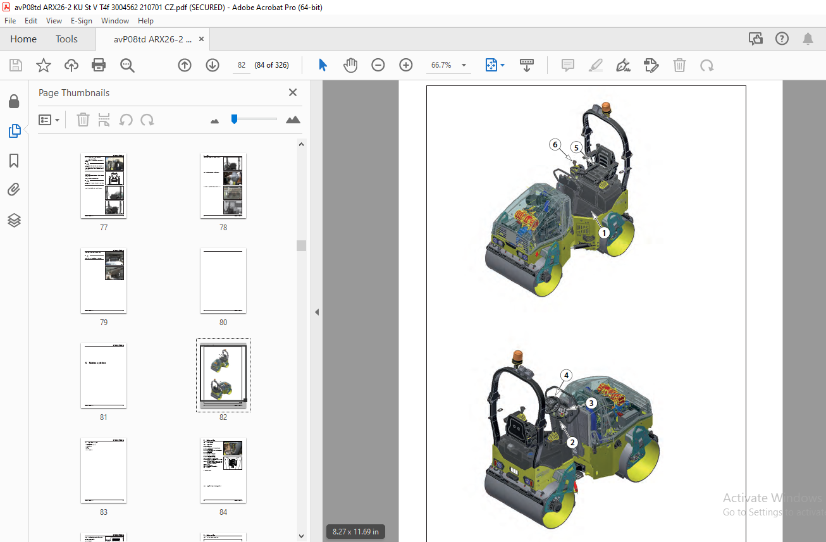Open the notifications bell
This screenshot has width=826, height=542.
click(808, 39)
